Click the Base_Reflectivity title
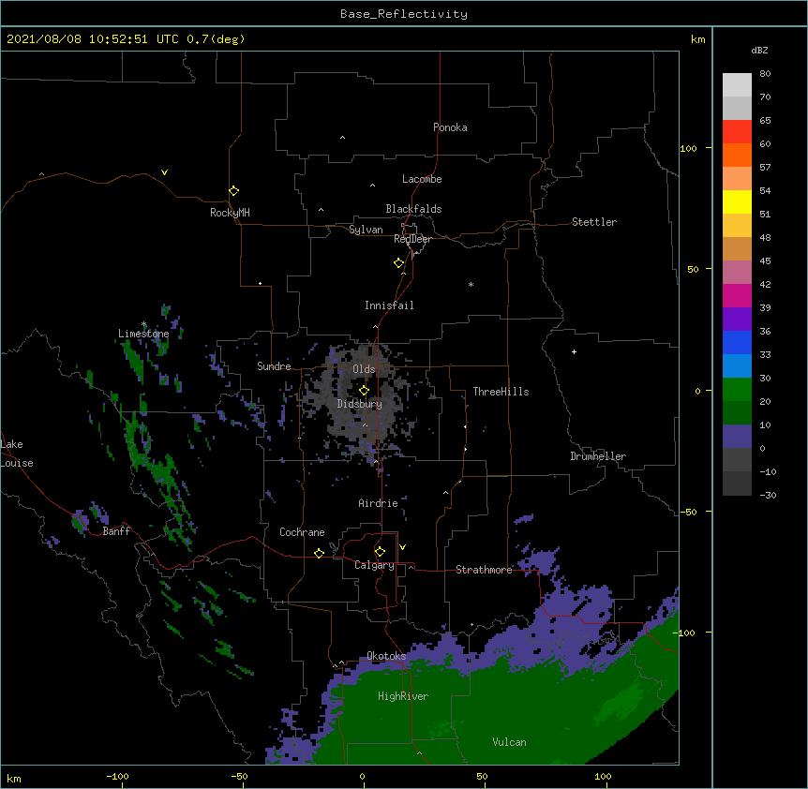This screenshot has height=789, width=808. pos(404,14)
